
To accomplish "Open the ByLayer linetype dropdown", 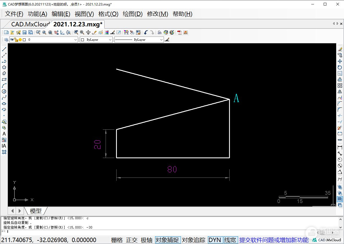I will click(x=139, y=40).
